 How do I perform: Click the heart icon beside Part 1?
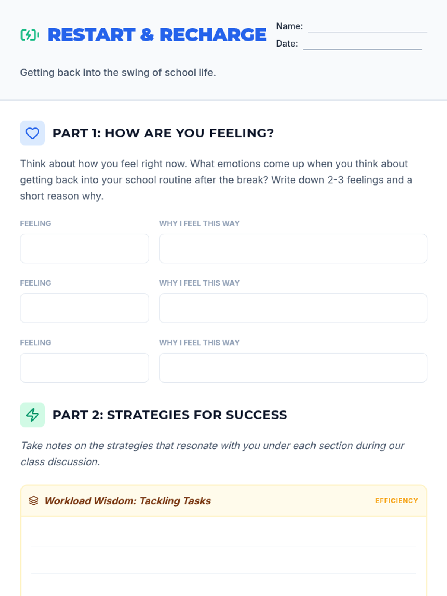(32, 133)
